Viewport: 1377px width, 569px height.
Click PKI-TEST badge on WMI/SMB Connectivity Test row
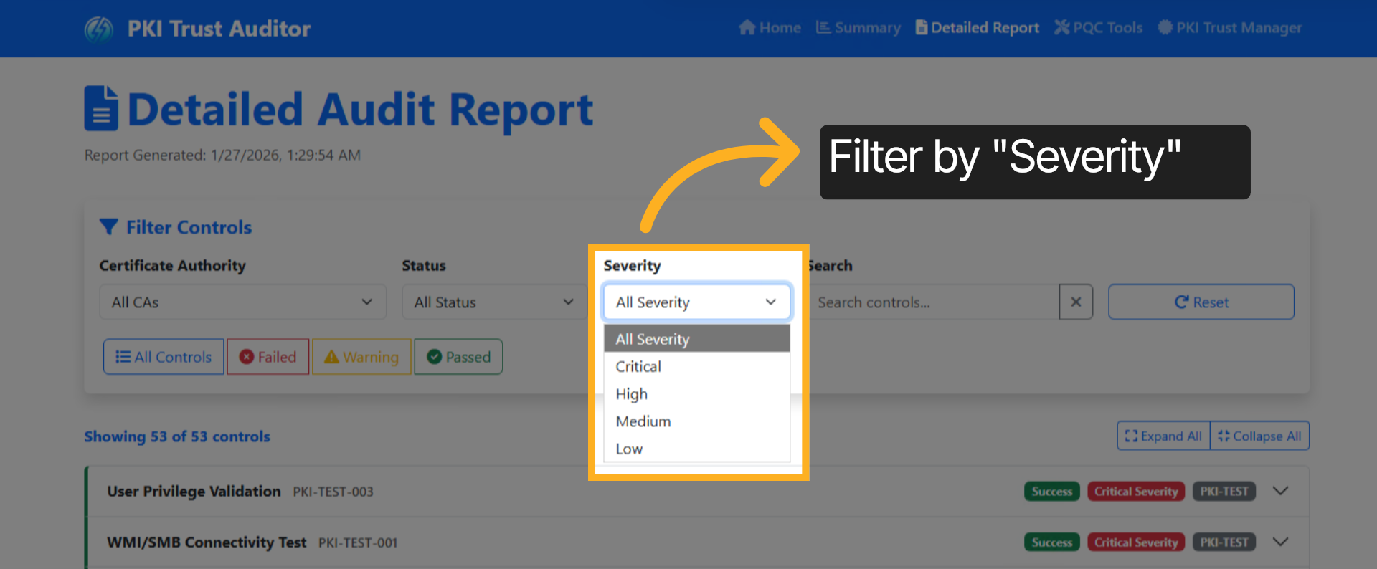coord(1224,542)
